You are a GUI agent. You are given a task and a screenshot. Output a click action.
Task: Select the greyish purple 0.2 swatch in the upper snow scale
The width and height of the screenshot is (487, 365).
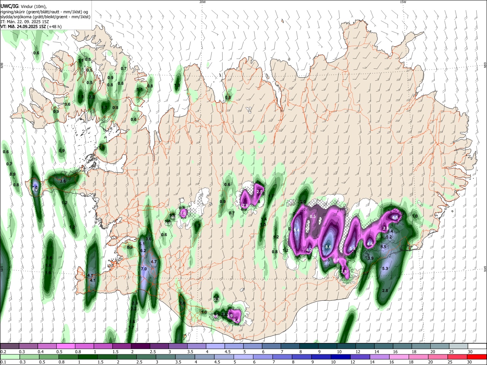pos(10,346)
